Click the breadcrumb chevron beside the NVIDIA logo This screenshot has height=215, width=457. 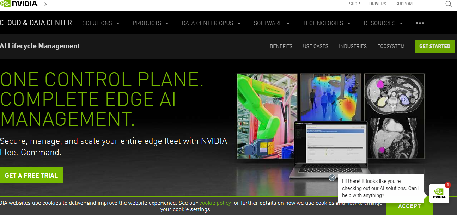(x=45, y=4)
